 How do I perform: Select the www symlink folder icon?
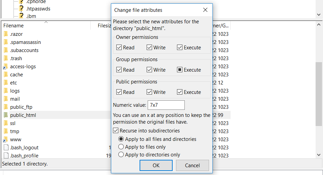click(6, 140)
